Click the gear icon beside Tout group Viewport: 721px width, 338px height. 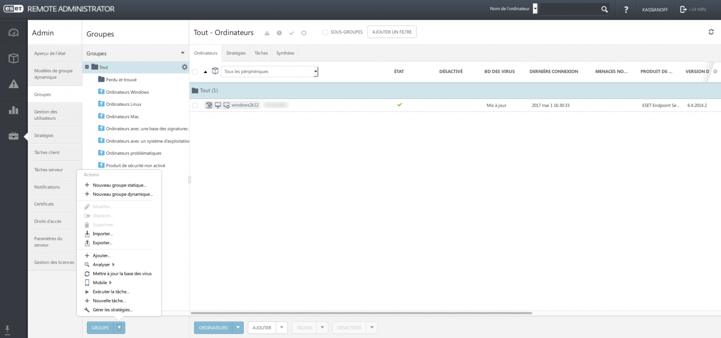click(x=184, y=67)
